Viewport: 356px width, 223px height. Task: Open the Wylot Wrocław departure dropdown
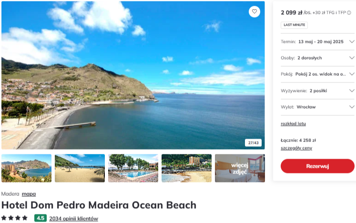[317, 107]
